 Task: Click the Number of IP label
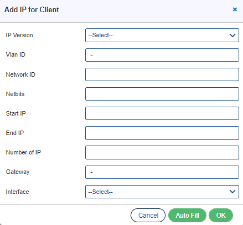click(23, 152)
